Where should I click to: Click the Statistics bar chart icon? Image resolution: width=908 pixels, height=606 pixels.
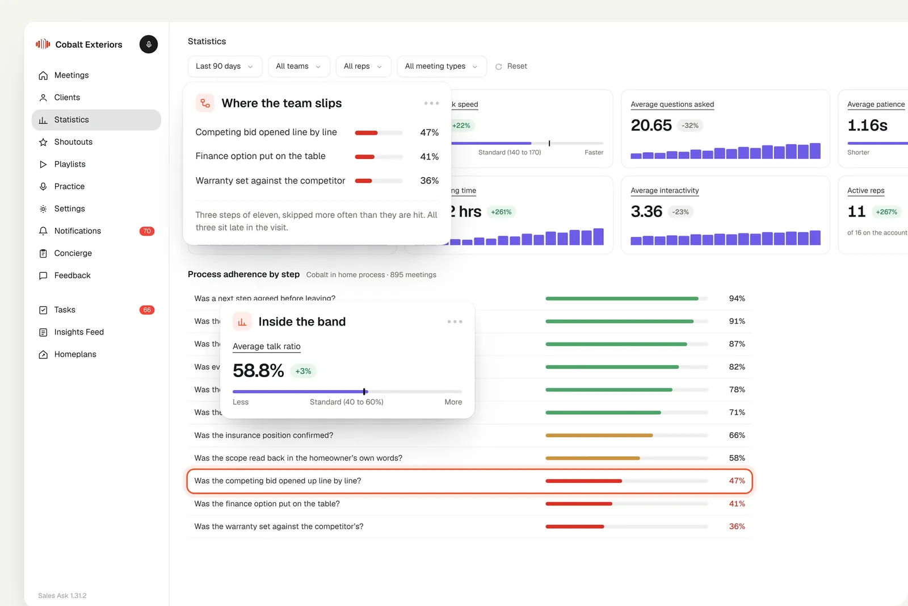coord(43,120)
